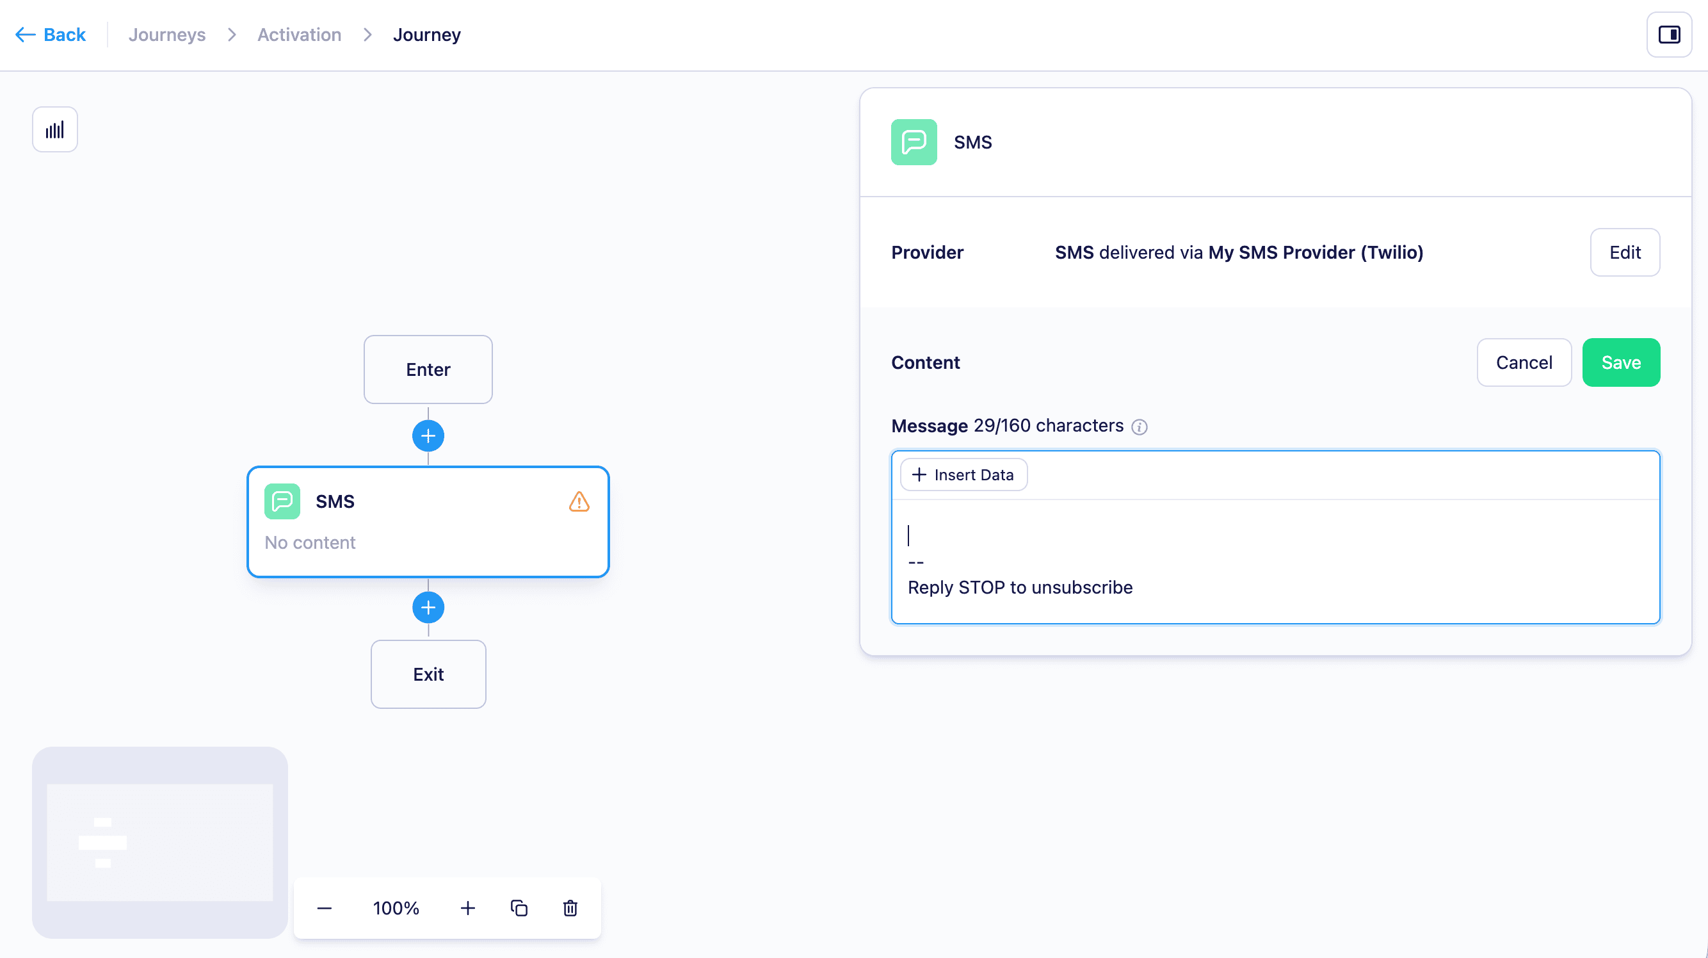Click the green SMS icon in the panel header
Screen dimensions: 1708x958
914,142
